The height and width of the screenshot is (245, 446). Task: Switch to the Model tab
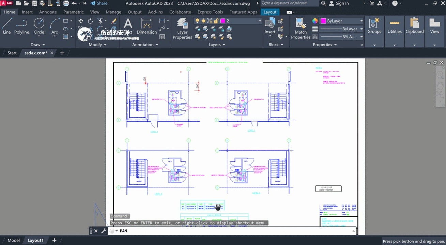[14, 240]
